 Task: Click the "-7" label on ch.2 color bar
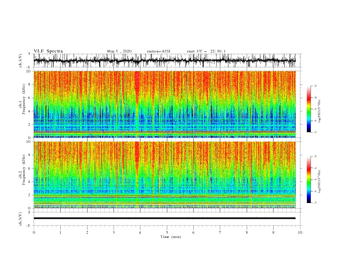(315, 203)
